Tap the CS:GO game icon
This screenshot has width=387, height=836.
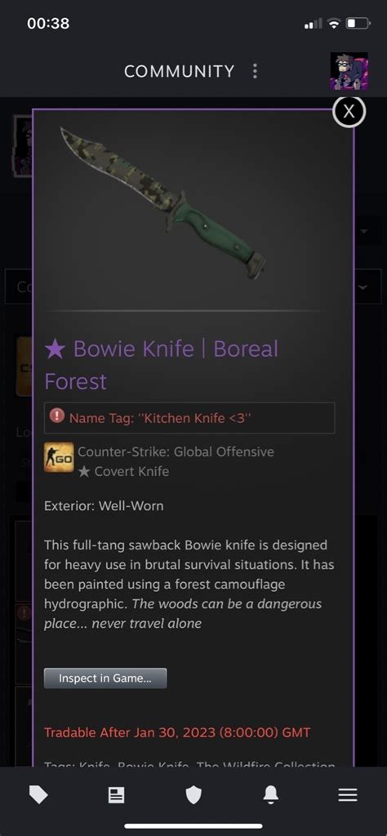click(x=59, y=457)
